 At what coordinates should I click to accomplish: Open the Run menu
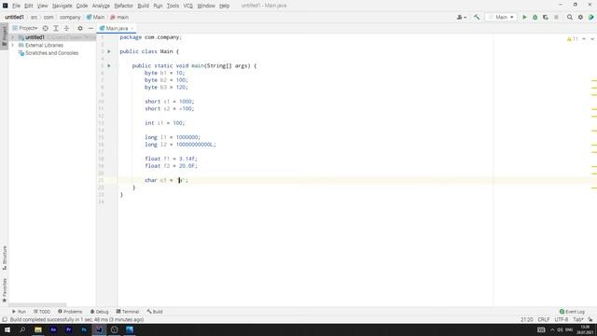[158, 6]
